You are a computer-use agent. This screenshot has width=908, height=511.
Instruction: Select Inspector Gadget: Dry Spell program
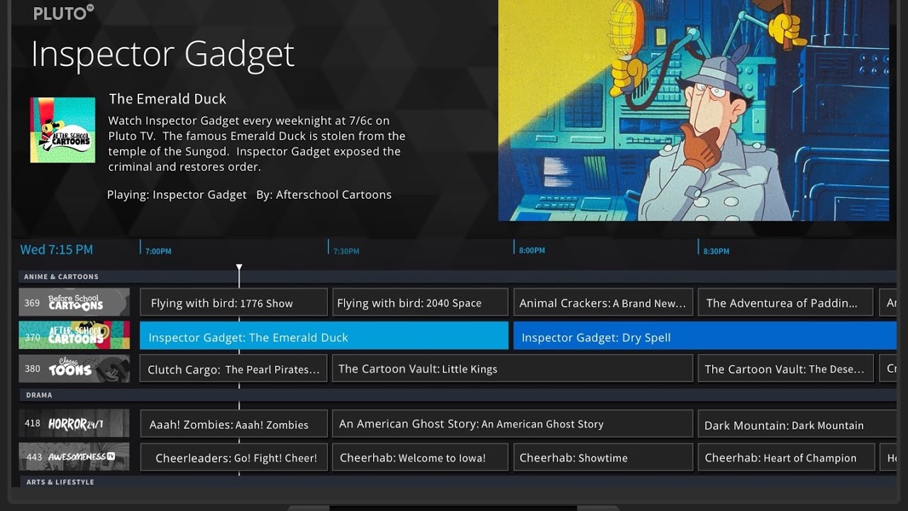click(x=705, y=336)
